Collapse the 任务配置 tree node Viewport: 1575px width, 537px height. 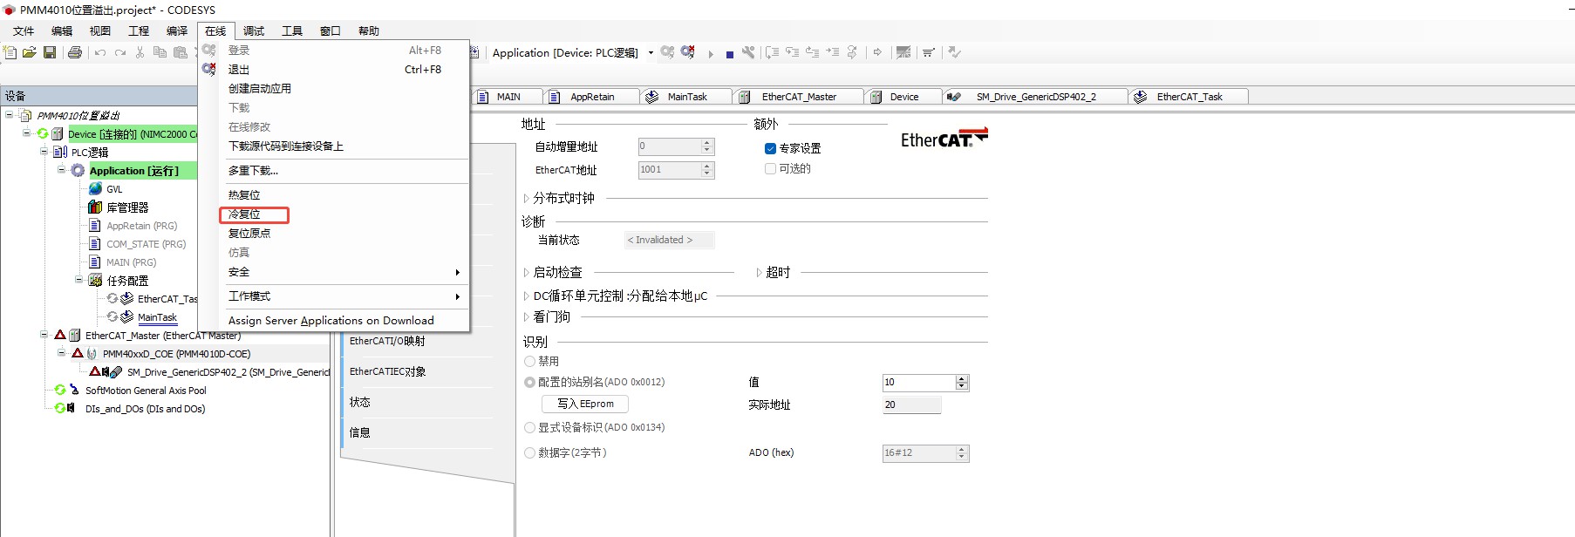[x=78, y=280]
